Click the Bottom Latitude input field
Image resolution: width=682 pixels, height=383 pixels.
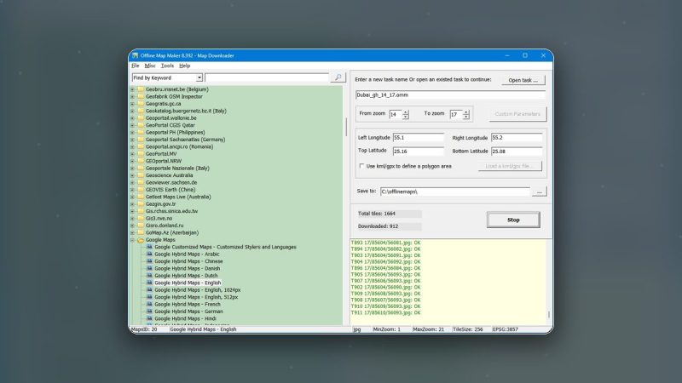coord(517,151)
